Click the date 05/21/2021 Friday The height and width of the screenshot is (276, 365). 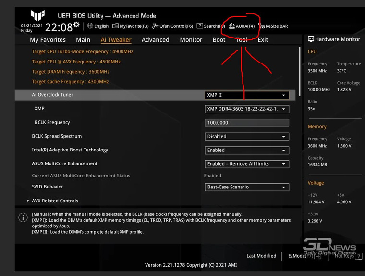pyautogui.click(x=32, y=28)
